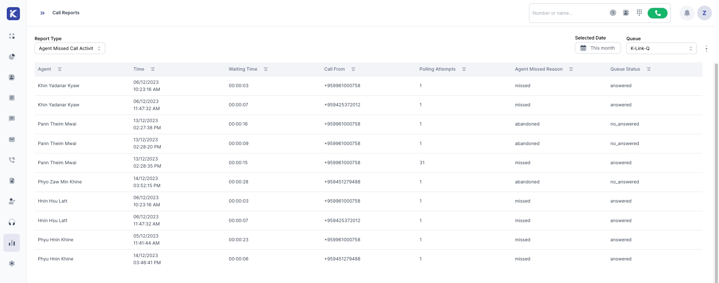Screen dimensions: 719x283
Task: Open Queue Status column filter
Action: [x=648, y=69]
